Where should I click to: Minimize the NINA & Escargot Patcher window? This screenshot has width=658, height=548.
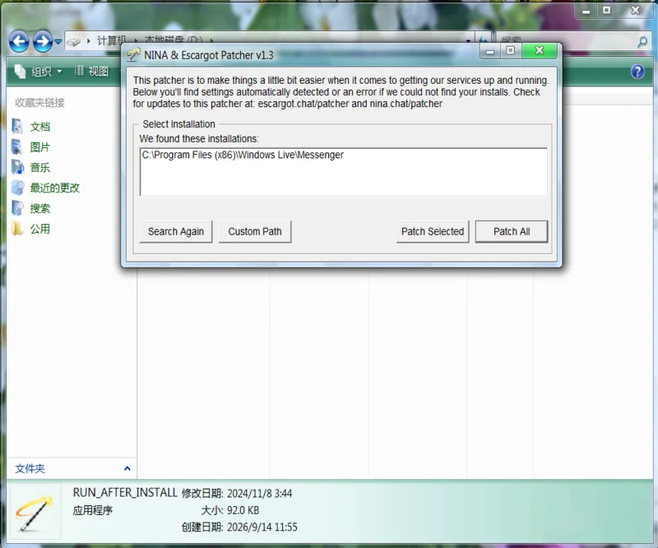(489, 51)
